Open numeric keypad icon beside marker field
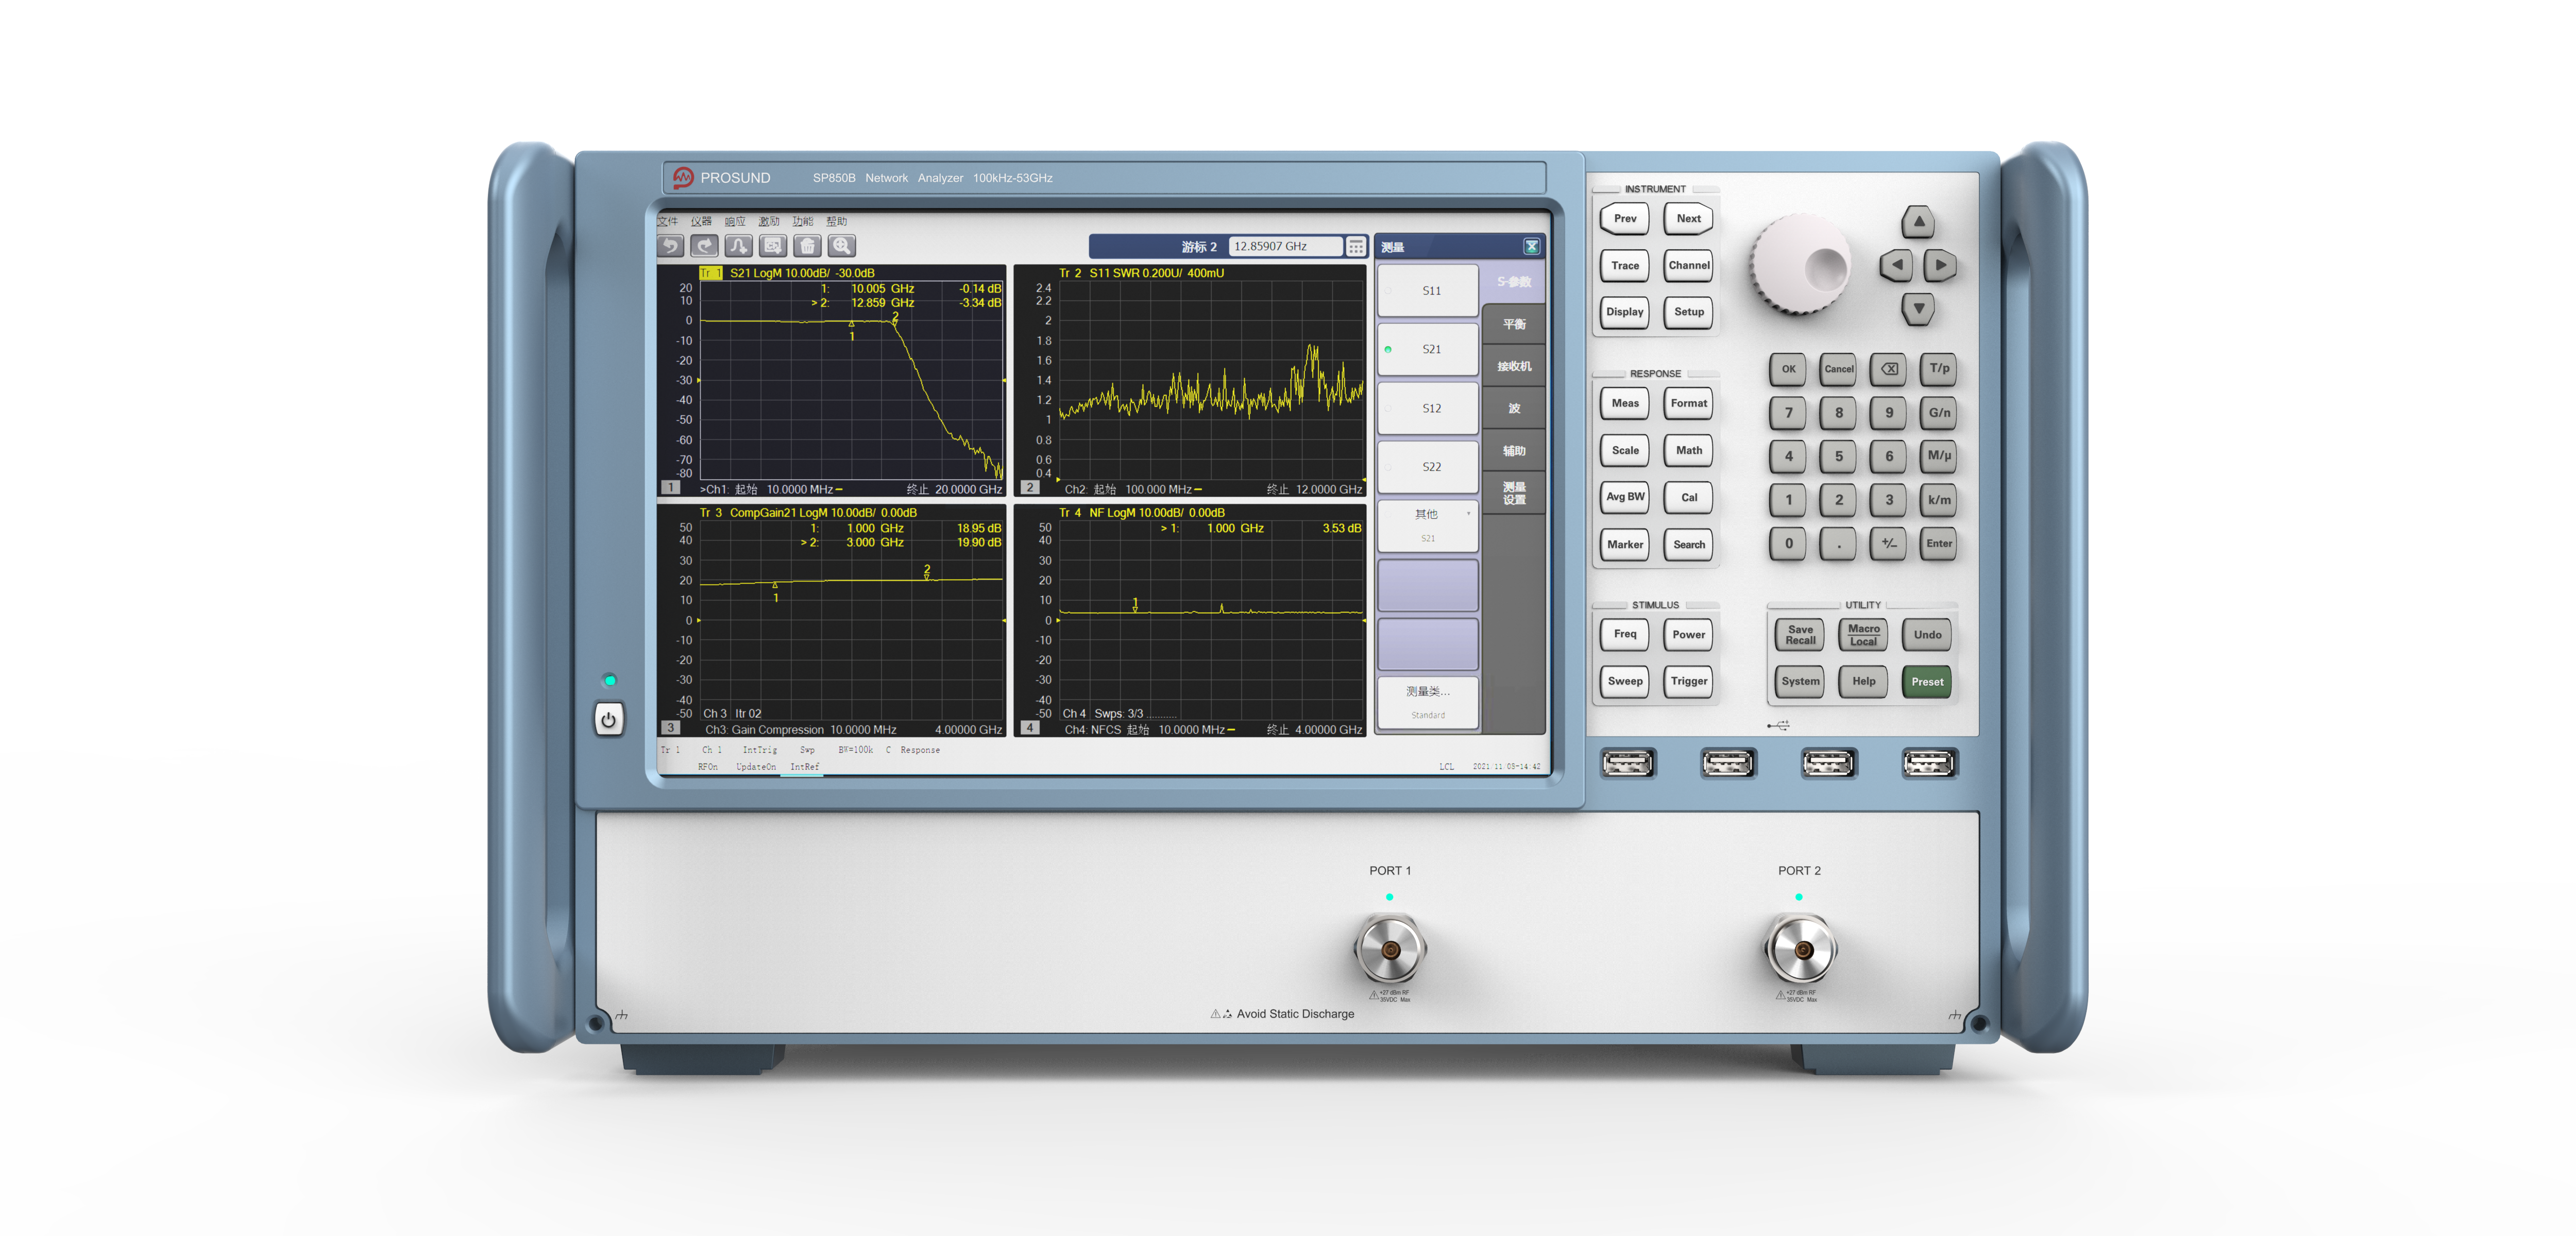Image resolution: width=2576 pixels, height=1236 pixels. (1356, 247)
